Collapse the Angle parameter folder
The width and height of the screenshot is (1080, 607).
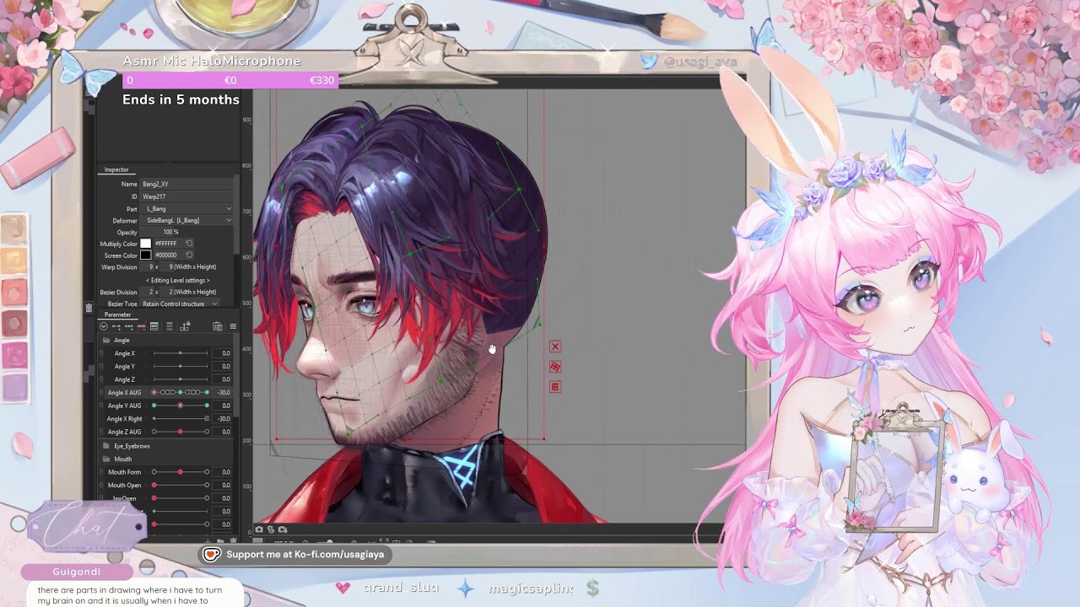tap(106, 341)
